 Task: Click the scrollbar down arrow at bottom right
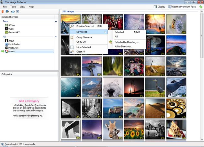202,140
